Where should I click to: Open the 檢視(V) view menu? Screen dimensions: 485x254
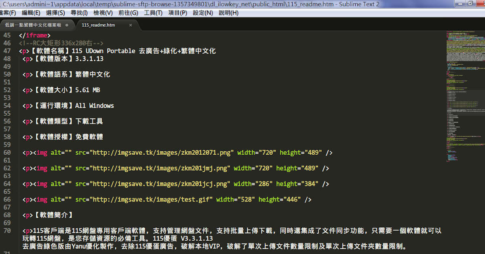pos(103,12)
